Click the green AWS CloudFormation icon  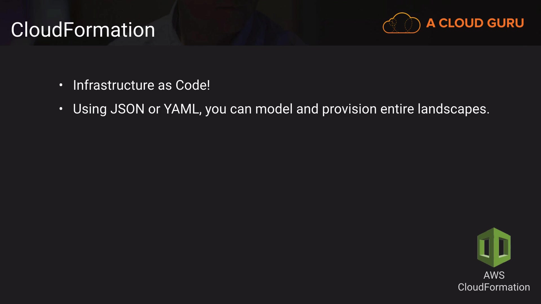[x=494, y=247]
